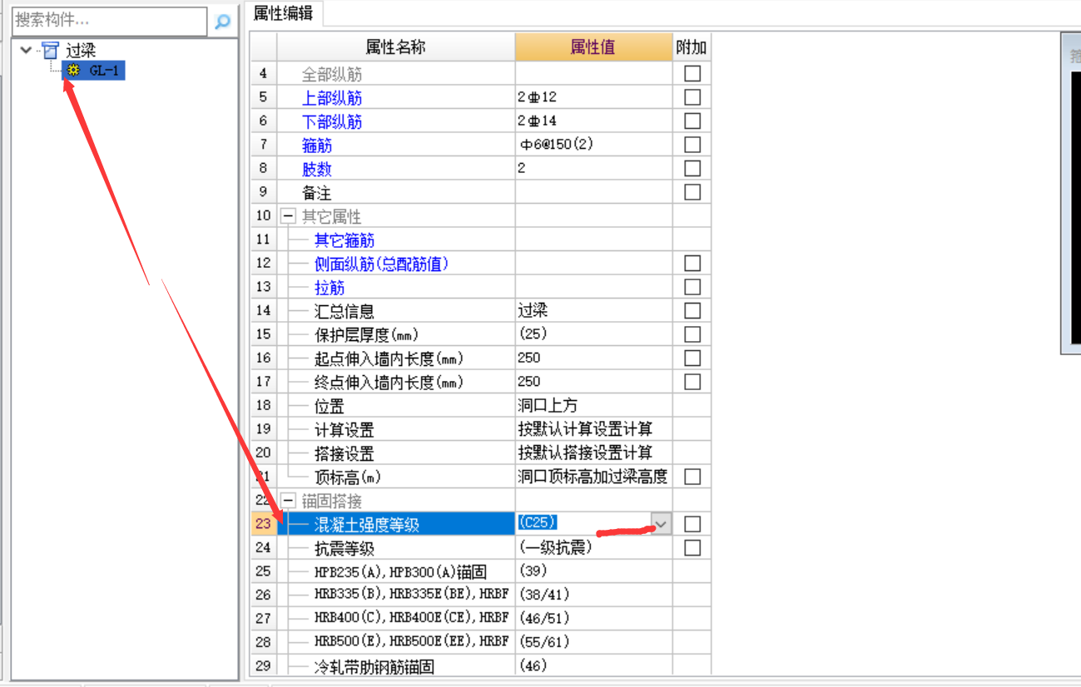Switch to the 属性编辑 tab
The width and height of the screenshot is (1081, 687).
[284, 13]
